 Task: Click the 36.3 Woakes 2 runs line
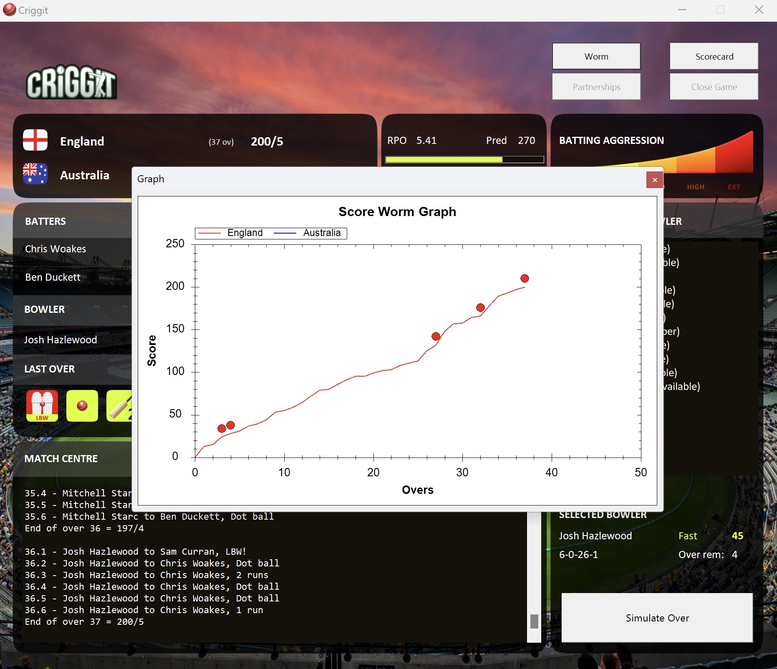(x=146, y=575)
